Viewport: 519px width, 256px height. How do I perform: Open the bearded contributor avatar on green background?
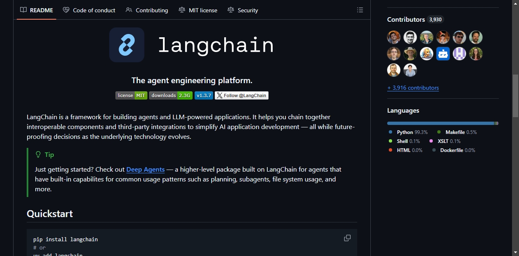click(x=476, y=37)
